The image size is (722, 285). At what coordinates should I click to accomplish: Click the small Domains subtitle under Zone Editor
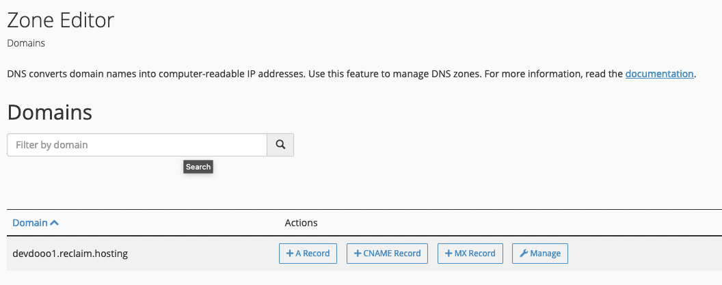pos(26,43)
